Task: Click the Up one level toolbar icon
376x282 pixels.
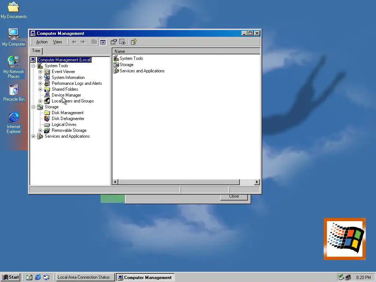Action: tap(94, 42)
